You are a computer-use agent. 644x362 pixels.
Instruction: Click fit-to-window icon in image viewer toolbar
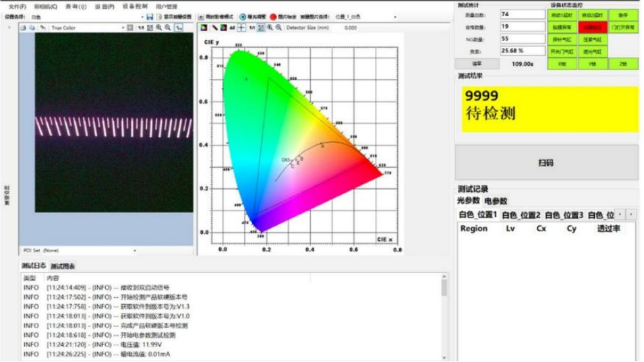tap(150, 28)
